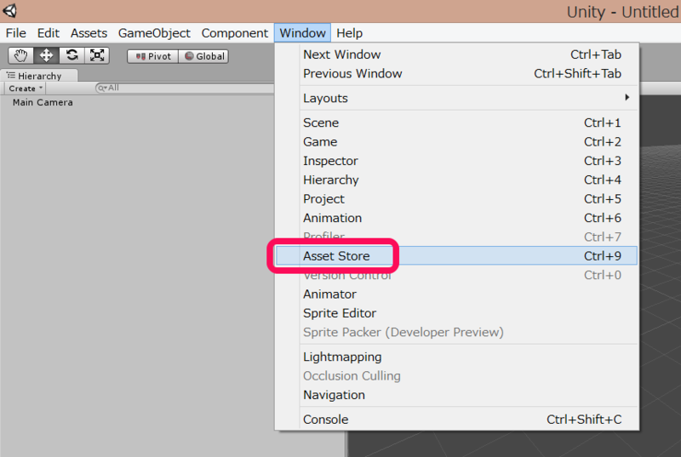Viewport: 681px width, 457px height.
Task: Choose Next Window
Action: [x=457, y=54]
